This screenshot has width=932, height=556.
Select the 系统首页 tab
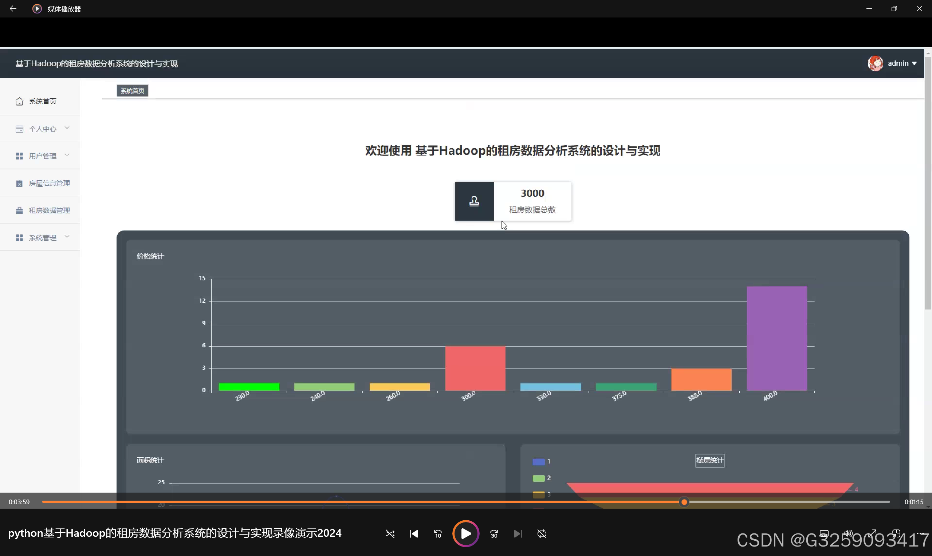132,91
